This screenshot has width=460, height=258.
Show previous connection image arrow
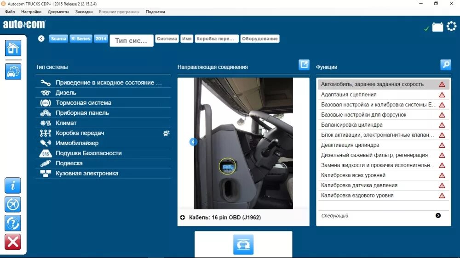coord(193,142)
